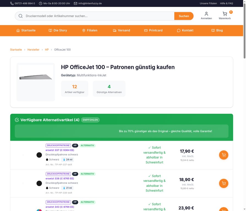Open the Anmelden user account icon

(206, 14)
